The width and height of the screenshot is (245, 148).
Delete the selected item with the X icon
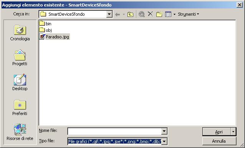150,14
